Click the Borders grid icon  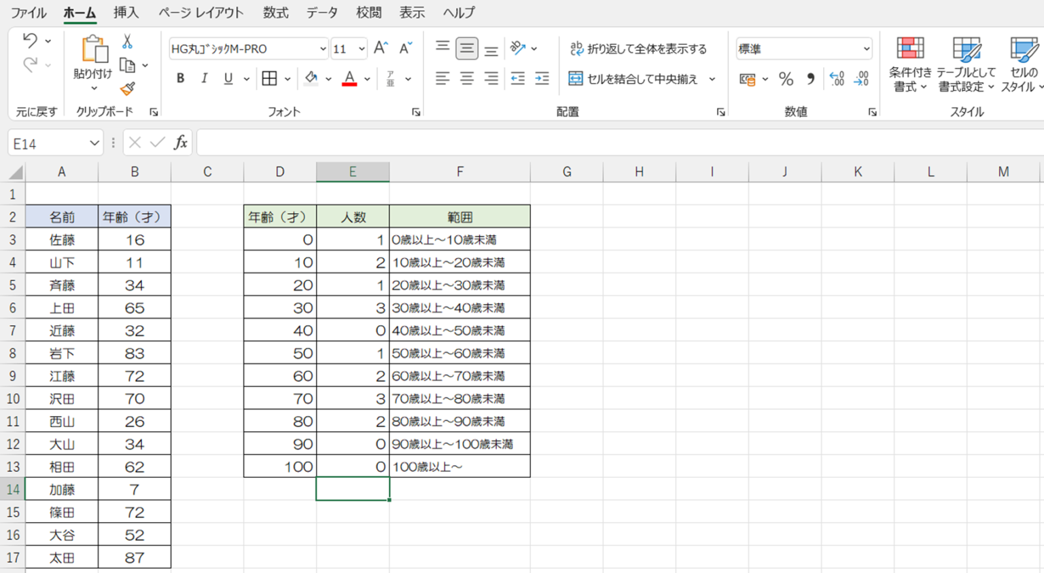coord(269,79)
